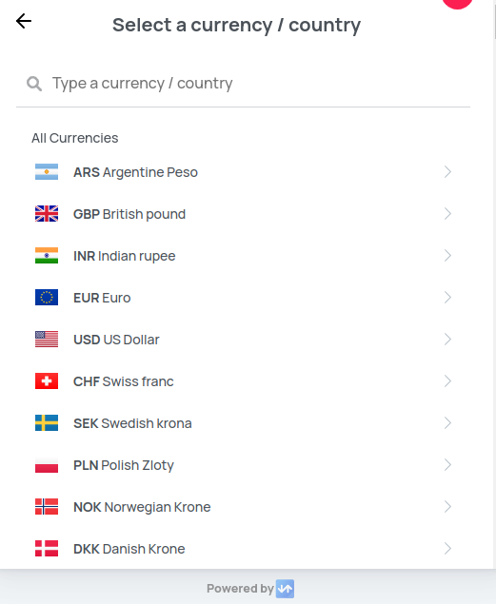Viewport: 496px width, 604px height.
Task: Select NOK Norwegian Krone currency
Action: tap(243, 507)
